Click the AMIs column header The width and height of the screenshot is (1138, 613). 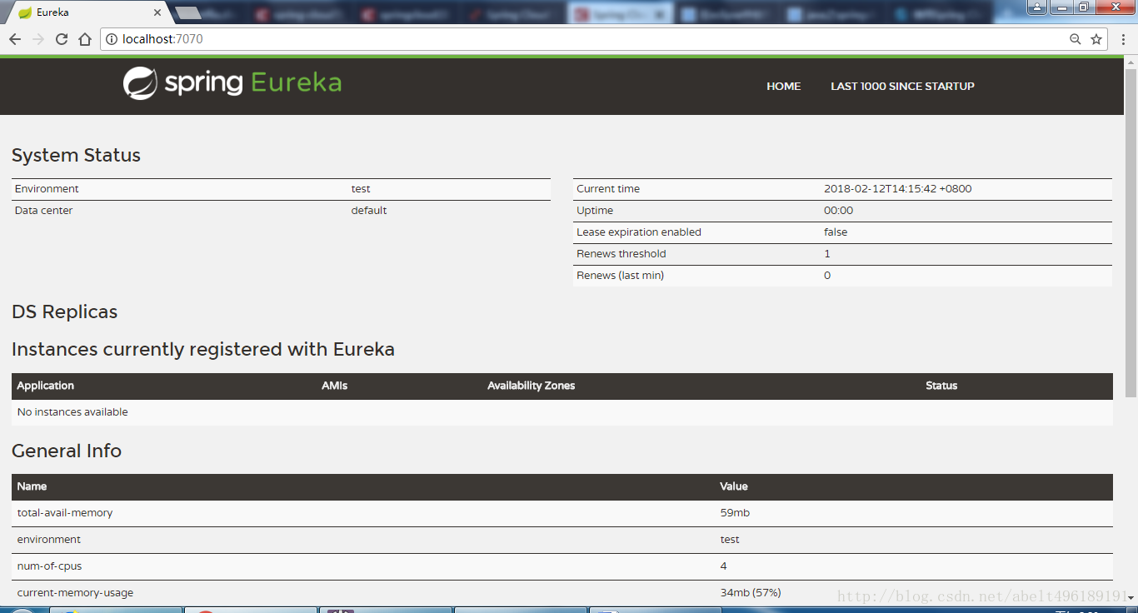335,386
